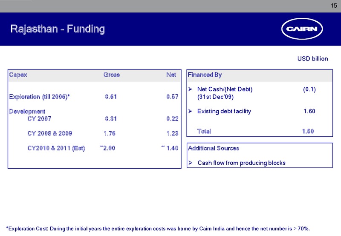Select the 'Exploration (till 2006)*' row label

point(39,97)
